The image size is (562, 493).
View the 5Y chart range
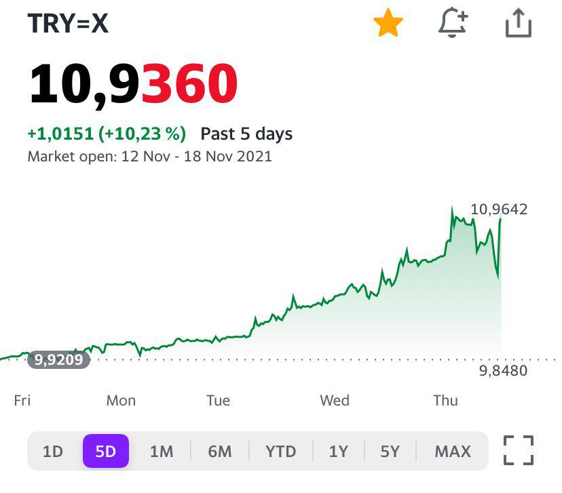[390, 451]
